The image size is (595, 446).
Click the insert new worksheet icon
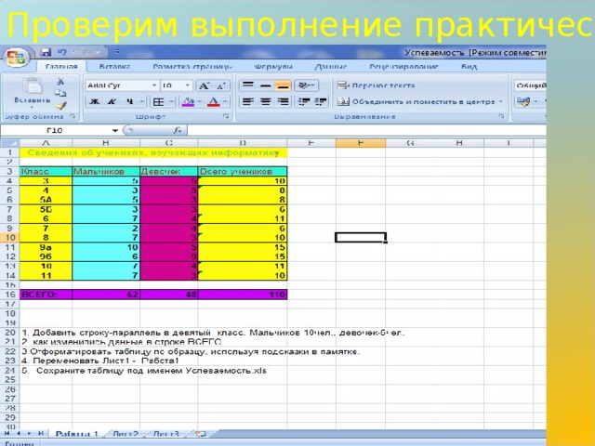[x=200, y=434]
